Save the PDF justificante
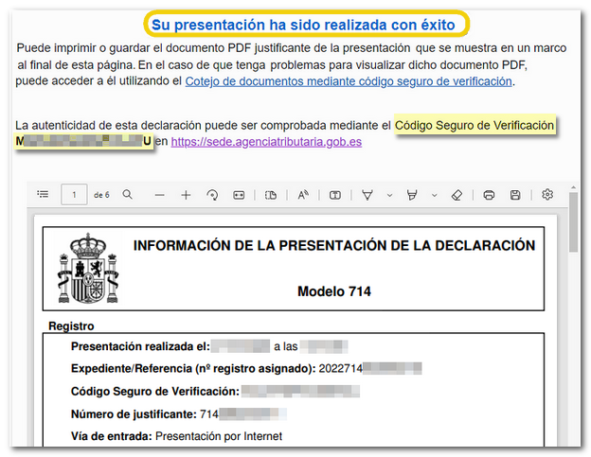Viewport: 591px width, 457px height. click(515, 195)
